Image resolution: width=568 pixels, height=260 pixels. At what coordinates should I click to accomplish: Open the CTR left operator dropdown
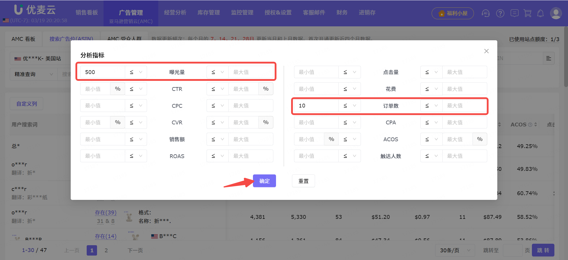click(136, 89)
